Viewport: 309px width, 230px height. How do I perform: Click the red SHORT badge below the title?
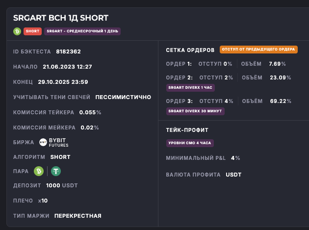pyautogui.click(x=32, y=31)
